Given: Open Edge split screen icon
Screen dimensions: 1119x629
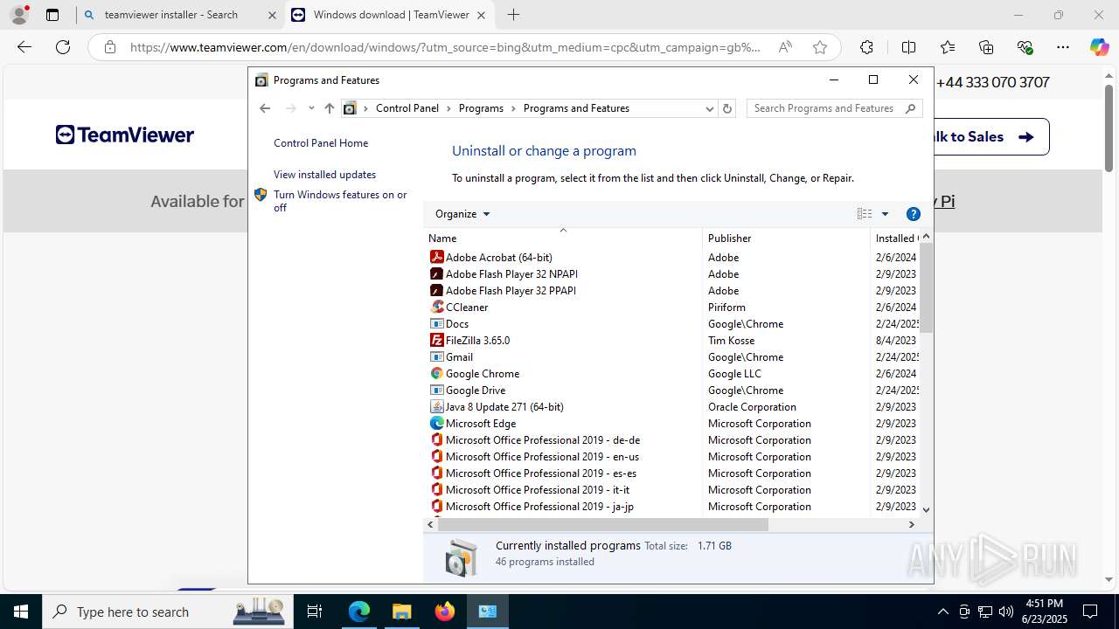Looking at the screenshot, I should 908,47.
